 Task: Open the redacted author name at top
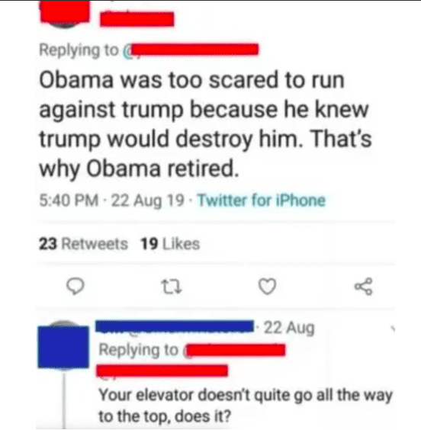pyautogui.click(x=137, y=20)
